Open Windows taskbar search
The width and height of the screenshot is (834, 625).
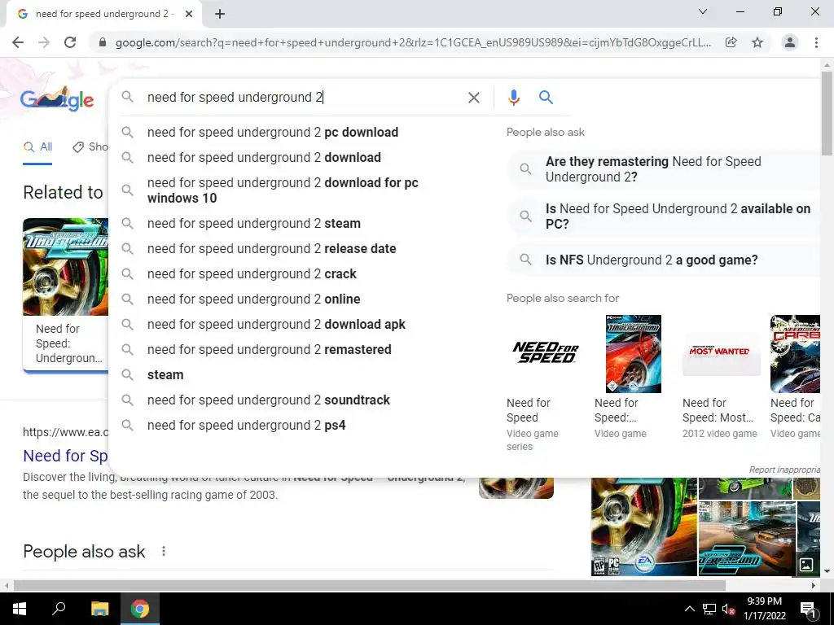click(x=59, y=609)
